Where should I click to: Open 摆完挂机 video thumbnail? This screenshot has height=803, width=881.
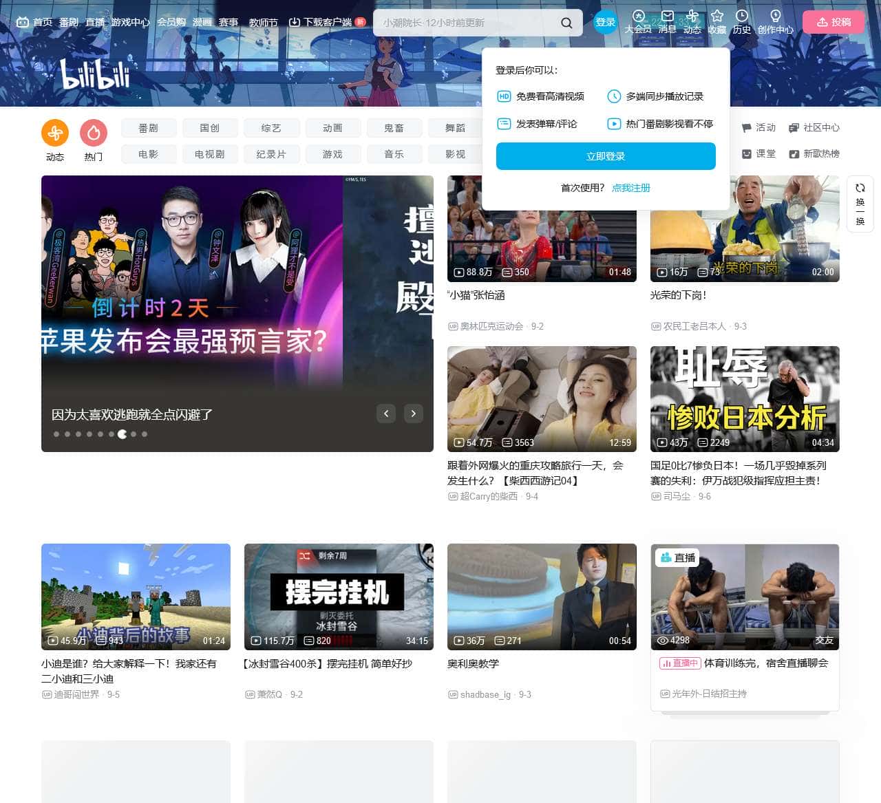pos(339,597)
